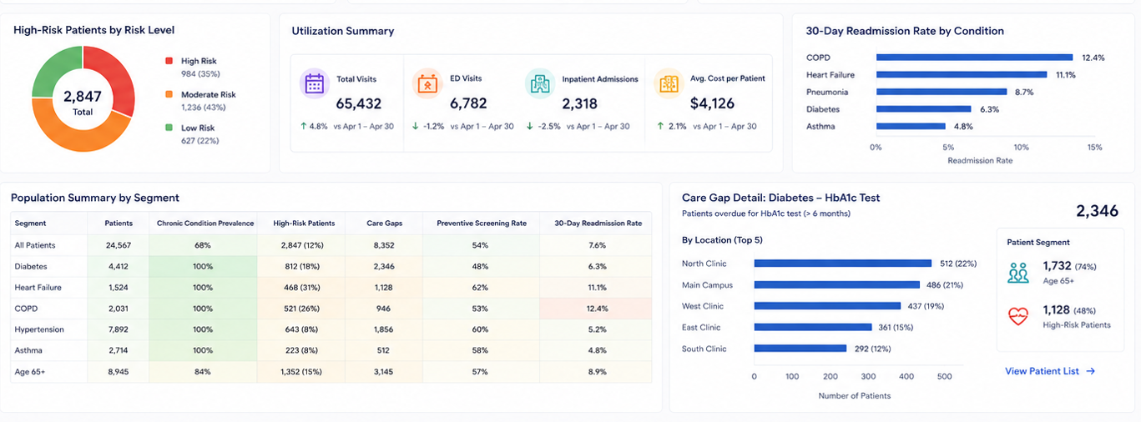Select the red High Risk donut segment
Viewport: 1141px width, 422px height.
[x=117, y=77]
